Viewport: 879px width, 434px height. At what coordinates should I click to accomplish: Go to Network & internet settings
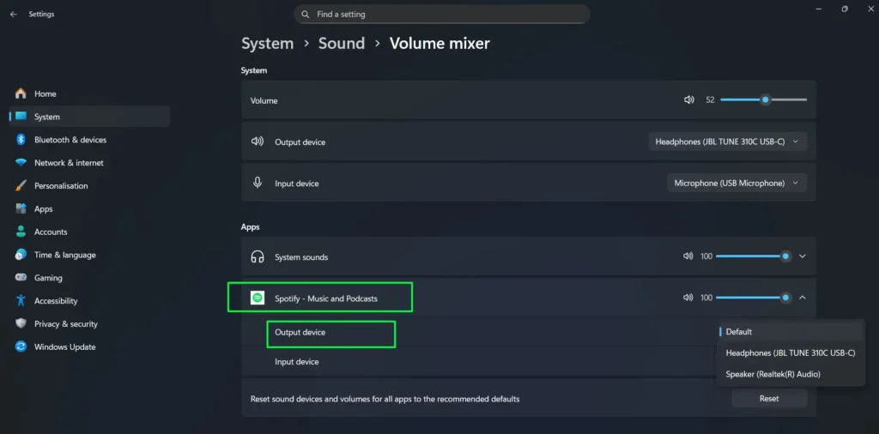coord(89,162)
